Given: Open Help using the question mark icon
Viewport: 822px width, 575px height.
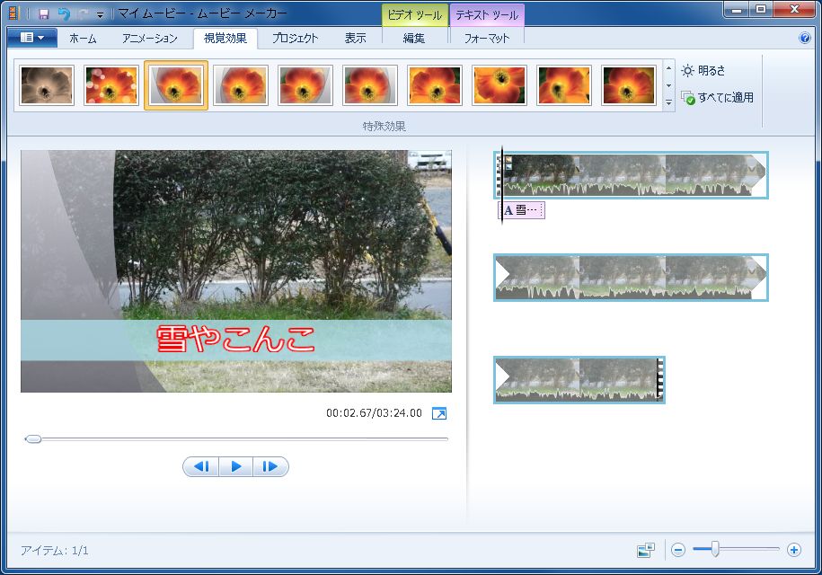Looking at the screenshot, I should pyautogui.click(x=804, y=39).
